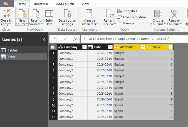Open query Properties
The width and height of the screenshot is (188, 127).
click(127, 11)
